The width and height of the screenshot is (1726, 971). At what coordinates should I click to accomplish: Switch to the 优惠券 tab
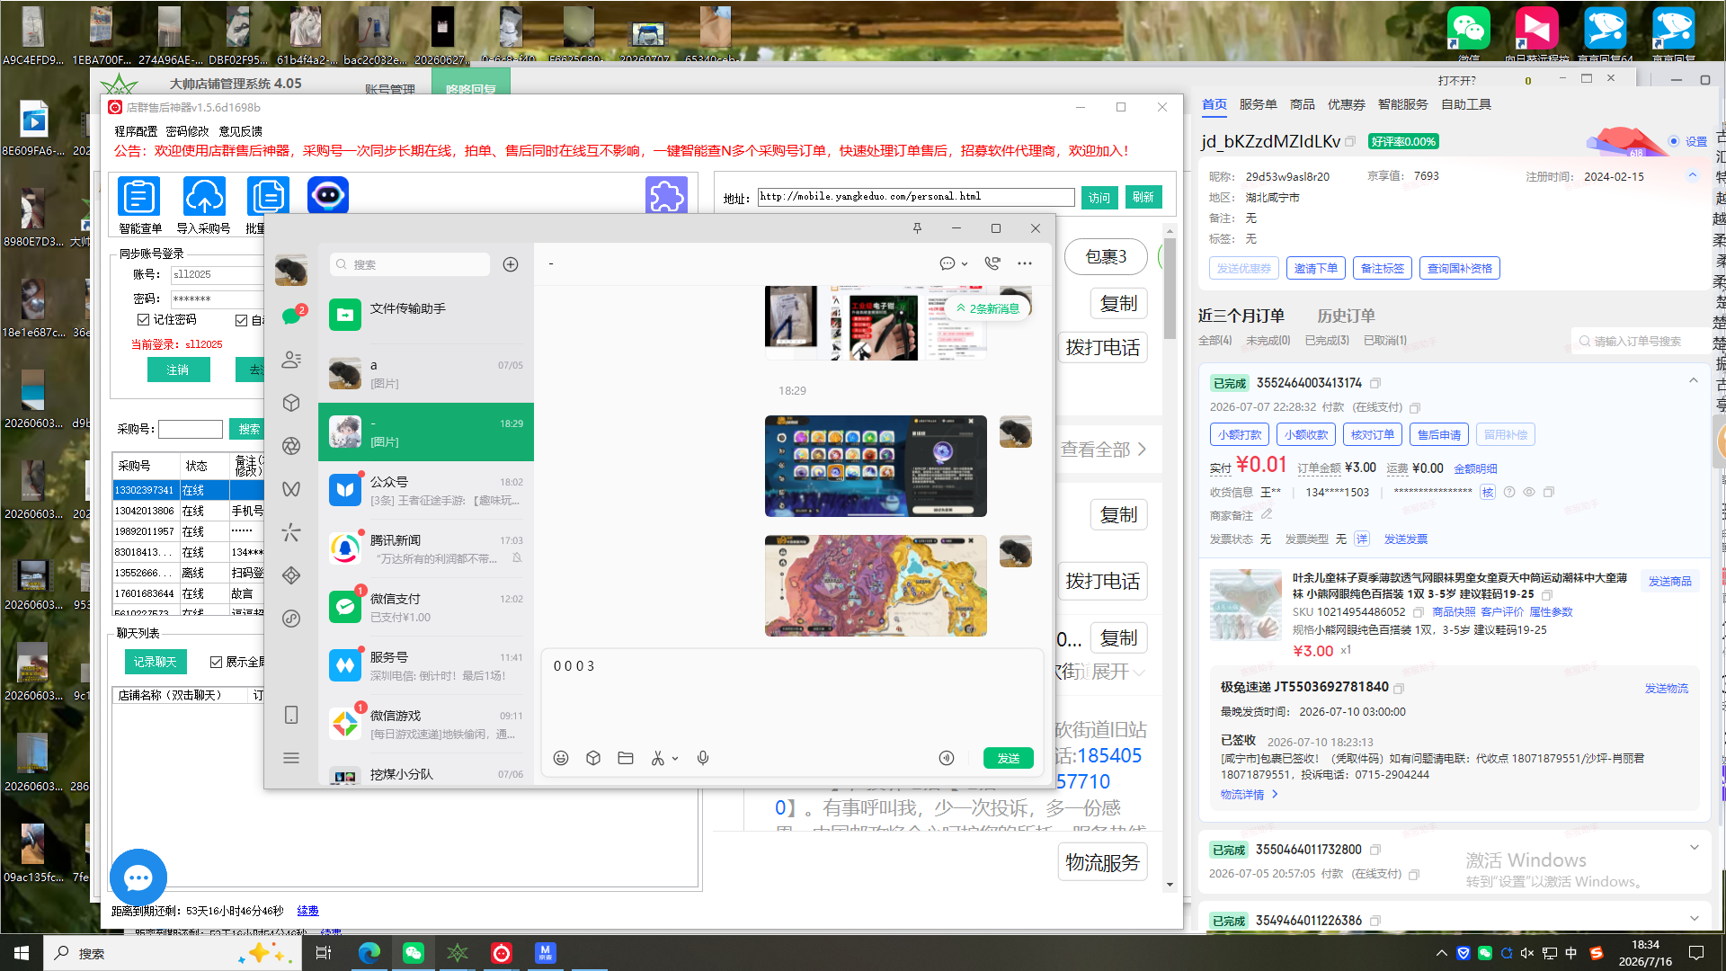tap(1346, 104)
